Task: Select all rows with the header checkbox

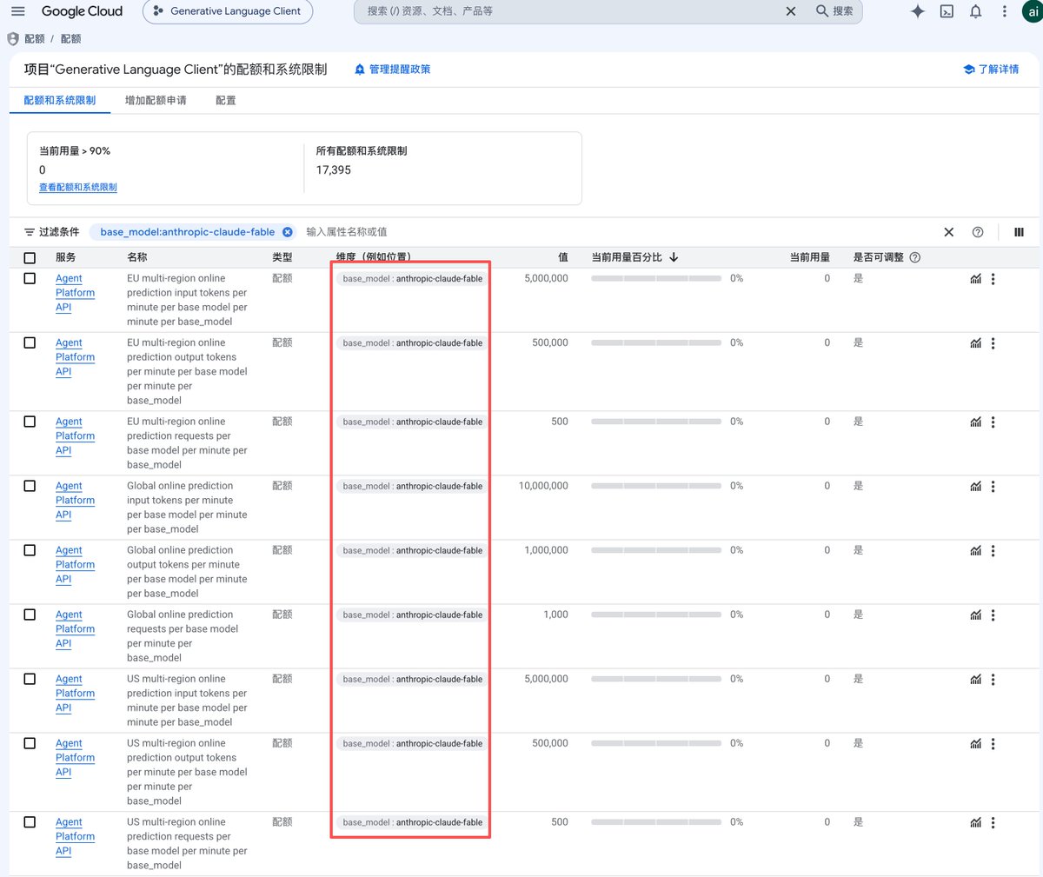Action: [30, 258]
